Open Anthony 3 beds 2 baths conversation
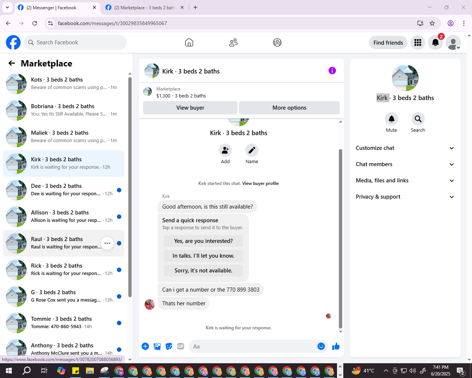The width and height of the screenshot is (472, 378). point(63,348)
